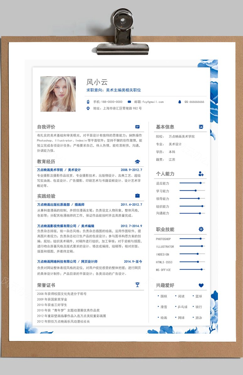Image resolution: width=243 pixels, height=375 pixels.
Task: Click 求职意向: 美术主编类相关职位 line
Action: pyautogui.click(x=114, y=90)
